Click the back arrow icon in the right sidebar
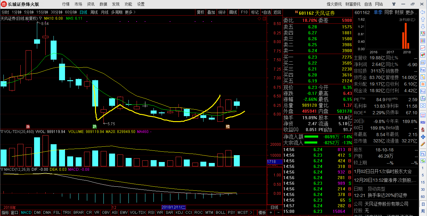The width and height of the screenshot is (427, 216). pos(423,12)
